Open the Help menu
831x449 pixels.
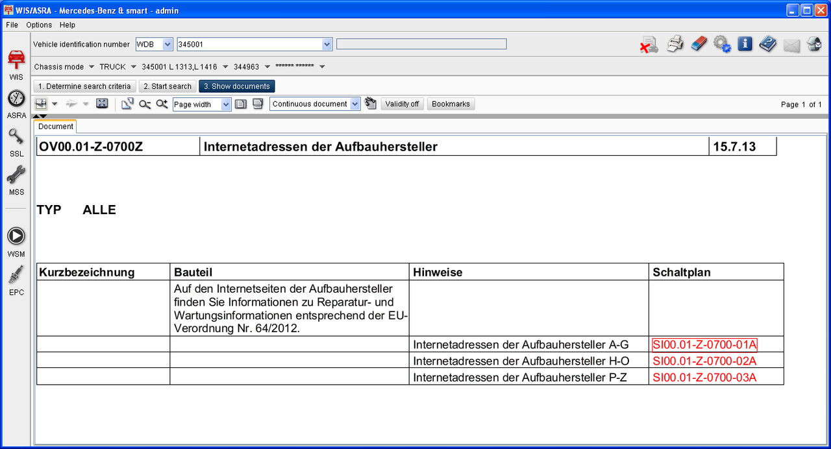pos(68,25)
